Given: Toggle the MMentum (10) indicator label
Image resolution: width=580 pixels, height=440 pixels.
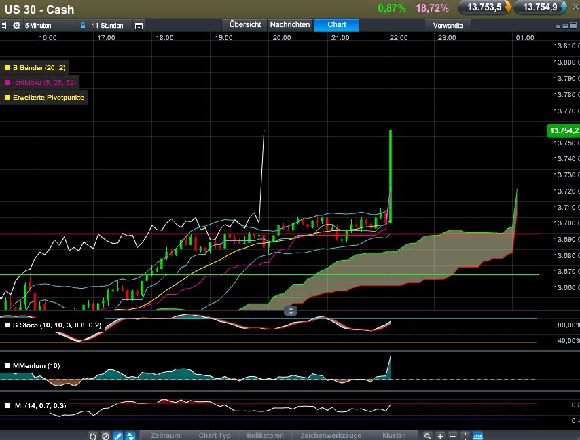Looking at the screenshot, I should coord(36,366).
